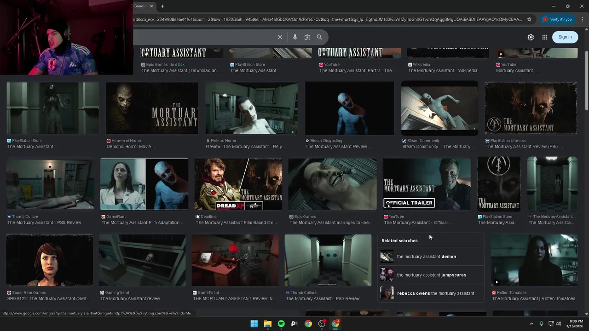Open the Deadline film image with DreadXP logo
The width and height of the screenshot is (589, 331).
tap(238, 184)
